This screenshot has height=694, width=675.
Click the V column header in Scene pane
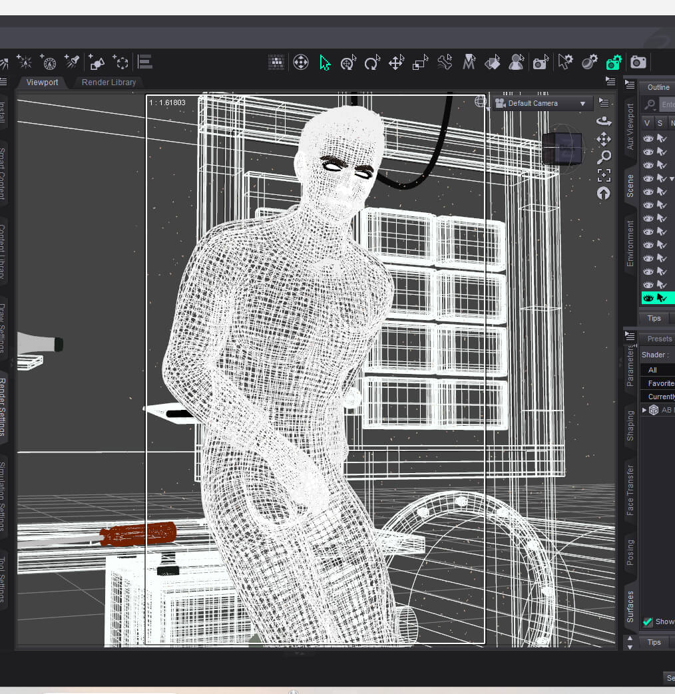647,123
